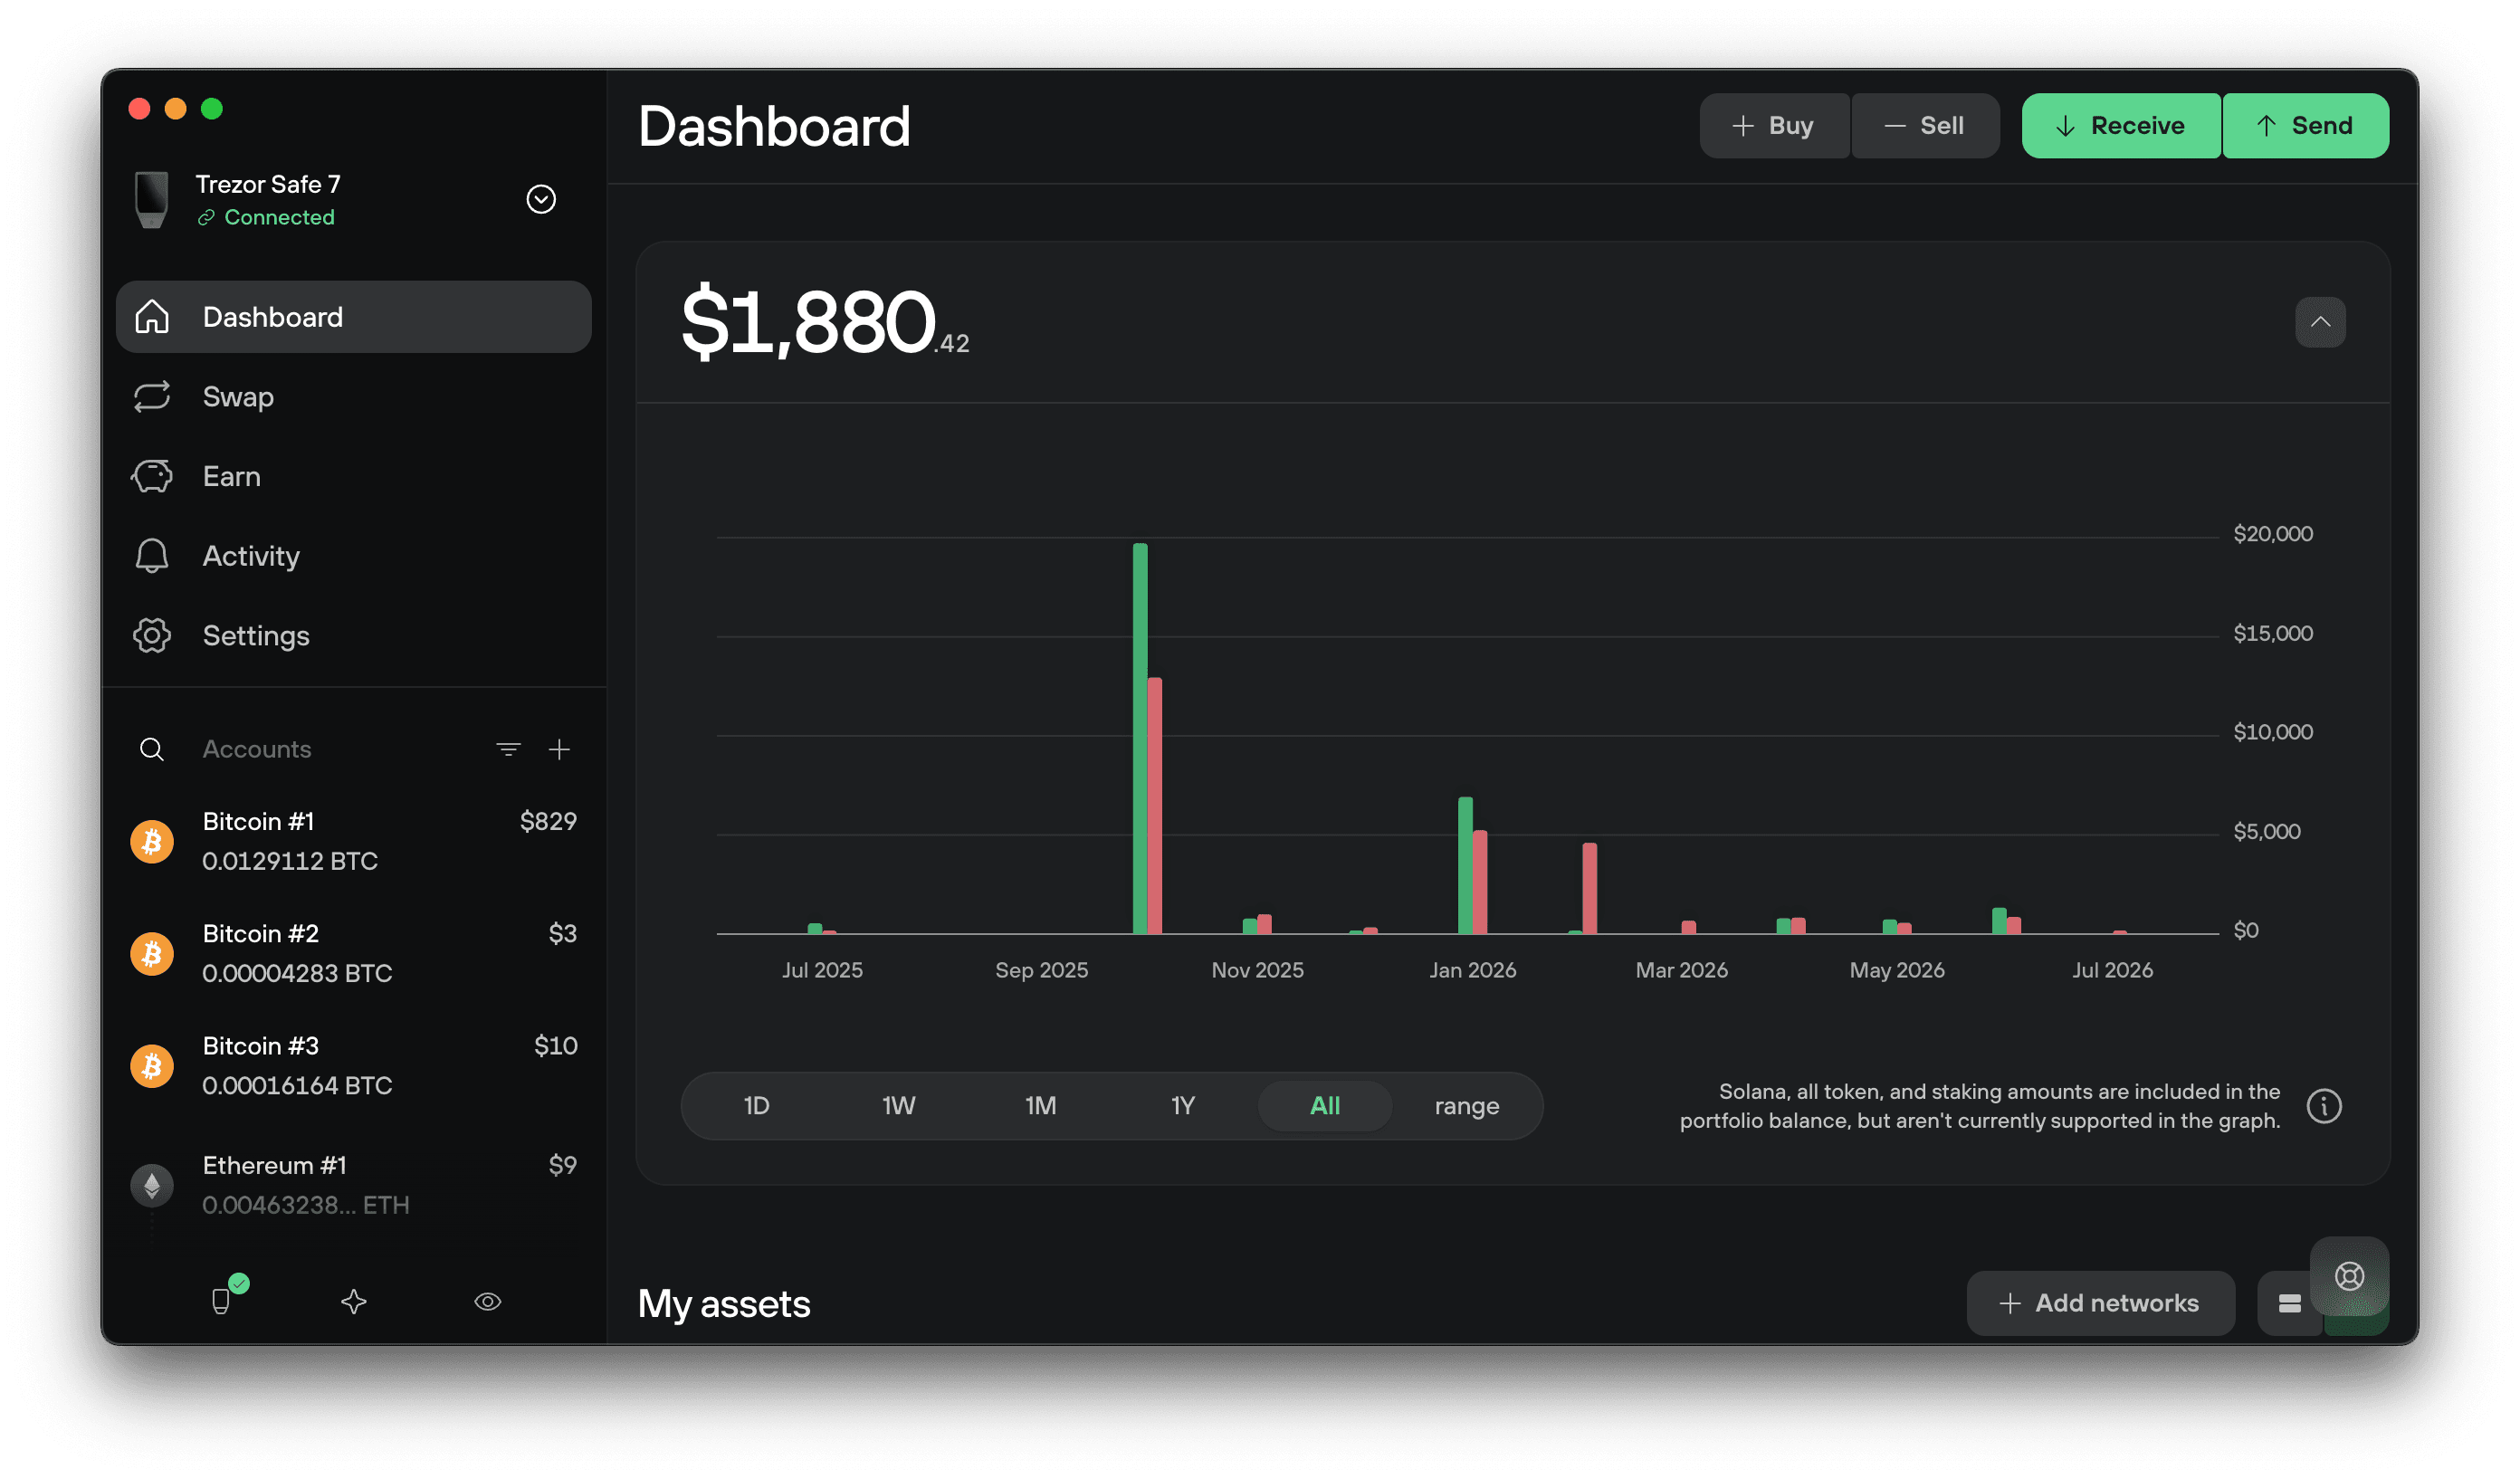The height and width of the screenshot is (1479, 2520).
Task: Switch graph range to 1W
Action: tap(898, 1106)
